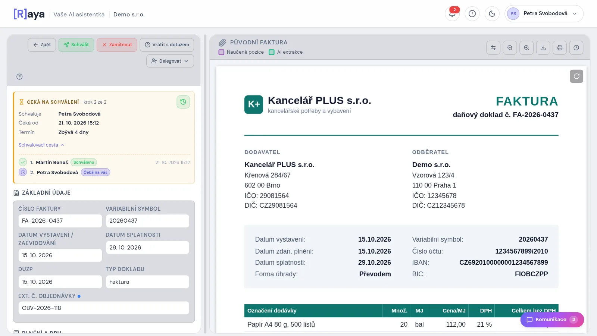597x336 pixels.
Task: Click Vrátit s dotazem button
Action: (x=167, y=45)
